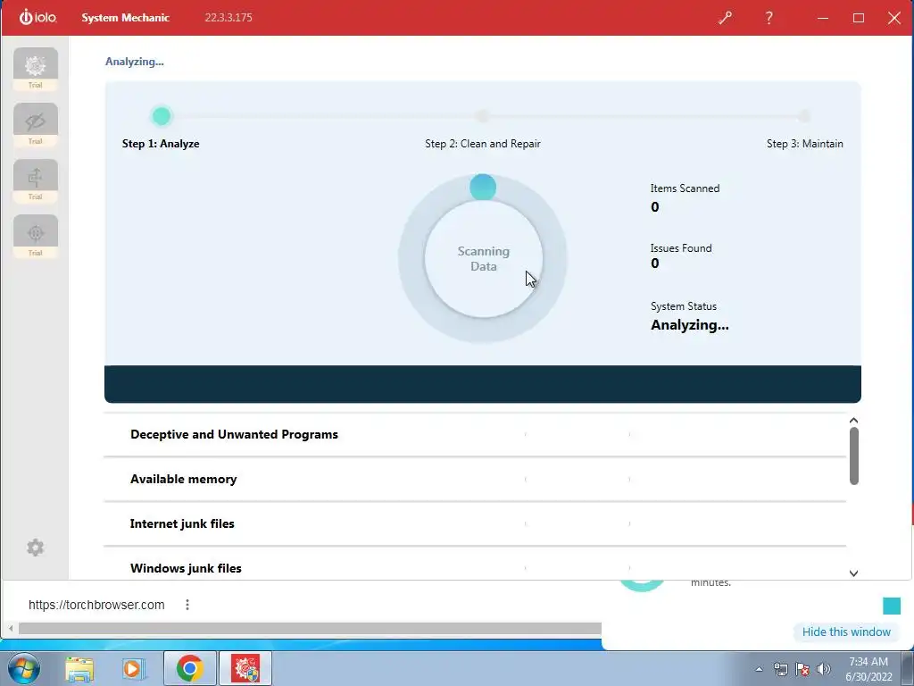Click the System Mechanic taskbar icon
The height and width of the screenshot is (686, 914).
tap(245, 668)
